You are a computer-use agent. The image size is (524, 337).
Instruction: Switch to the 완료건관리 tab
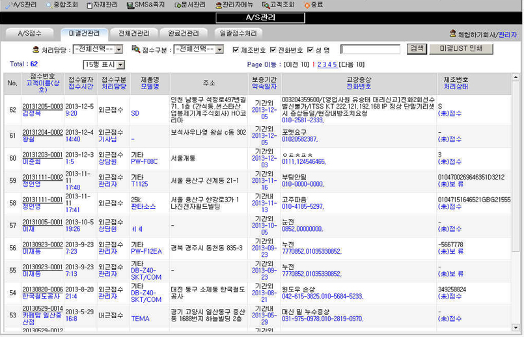(184, 33)
